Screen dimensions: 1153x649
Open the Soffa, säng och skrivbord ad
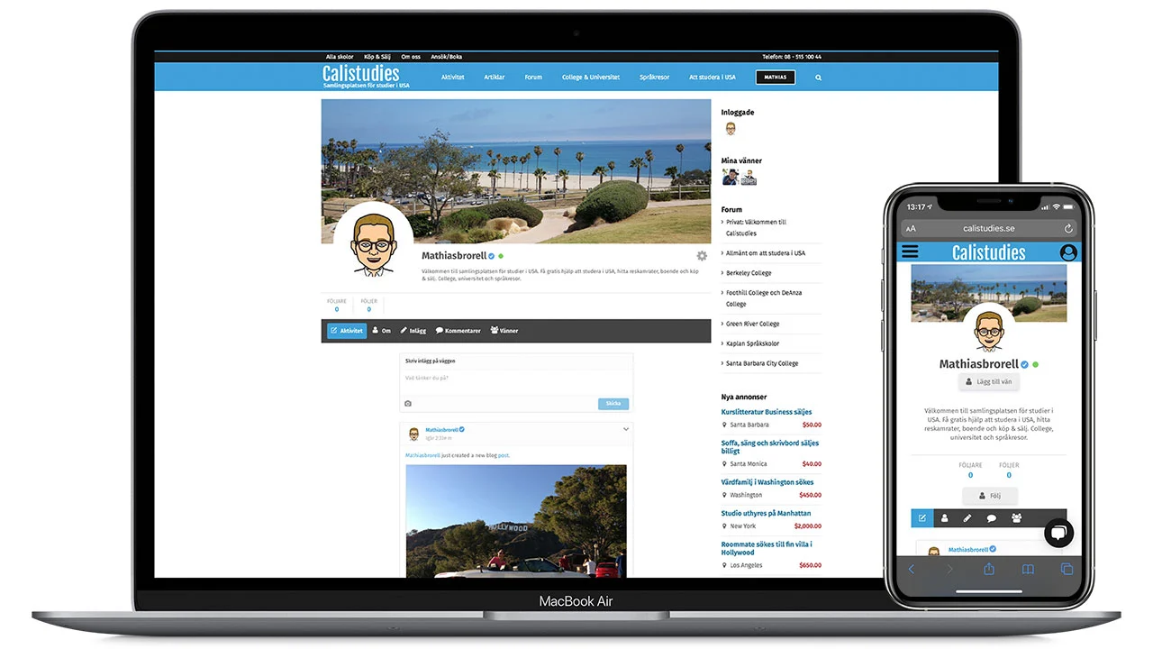[770, 447]
